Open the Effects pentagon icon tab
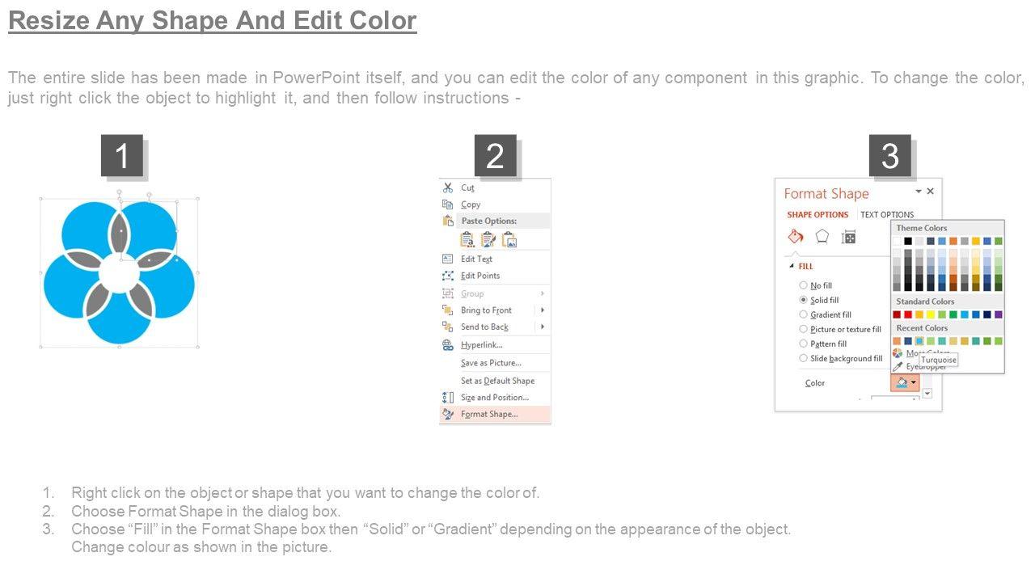1035x582 pixels. [822, 237]
